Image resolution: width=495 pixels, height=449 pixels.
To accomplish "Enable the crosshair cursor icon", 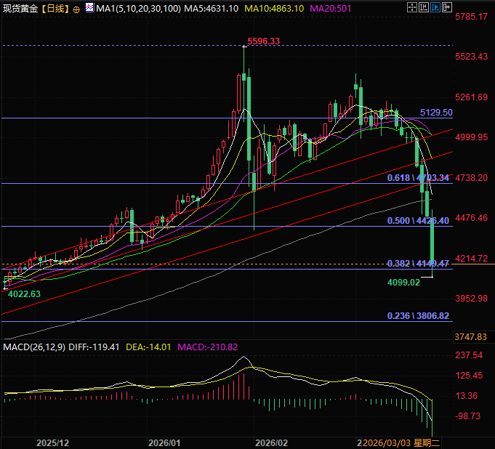I will [411, 7].
